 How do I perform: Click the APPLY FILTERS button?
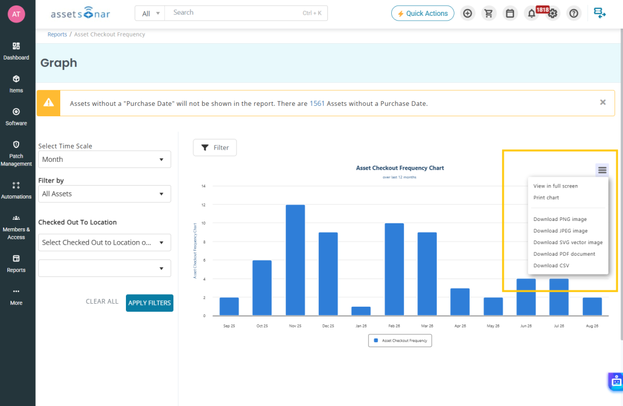[x=150, y=303]
